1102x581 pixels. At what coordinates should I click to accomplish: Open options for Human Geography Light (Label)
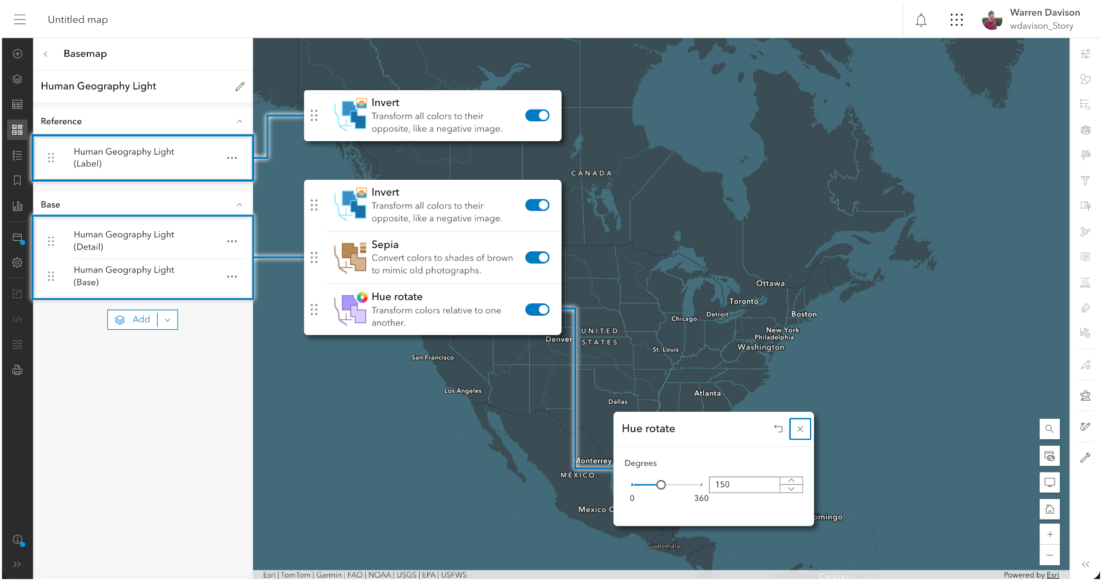click(x=232, y=158)
